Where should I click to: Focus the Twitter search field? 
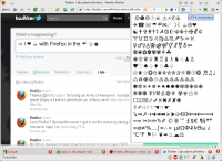coord(77,18)
